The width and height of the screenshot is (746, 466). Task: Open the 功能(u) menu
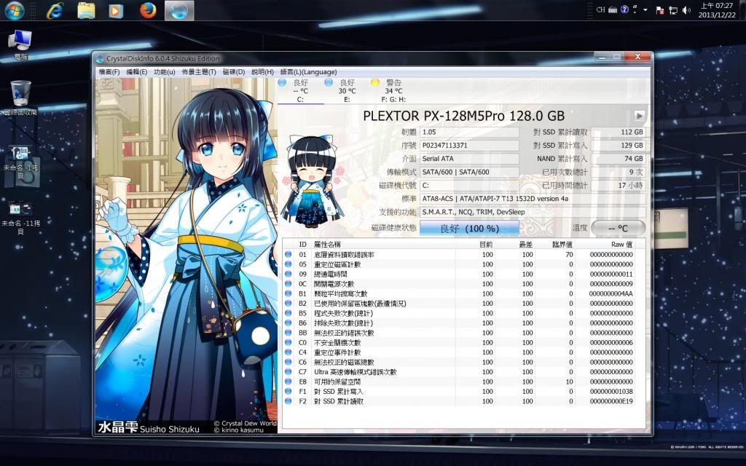coord(164,72)
